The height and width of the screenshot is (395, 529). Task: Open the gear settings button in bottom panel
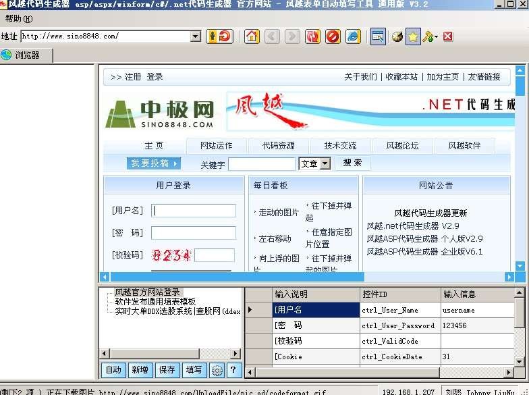click(x=217, y=370)
